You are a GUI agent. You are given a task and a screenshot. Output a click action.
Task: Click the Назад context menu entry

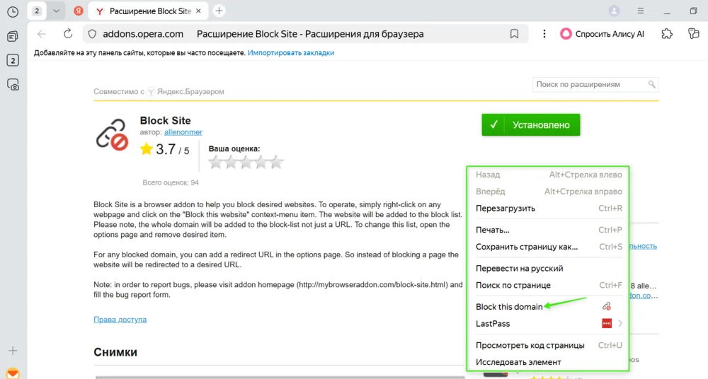[x=549, y=175]
